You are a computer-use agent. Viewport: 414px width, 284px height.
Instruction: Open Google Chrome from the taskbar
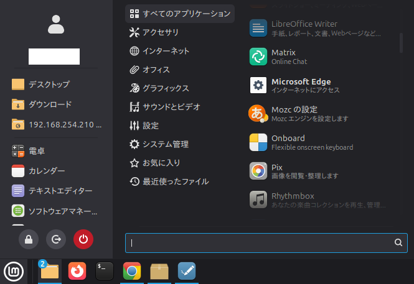(x=131, y=272)
